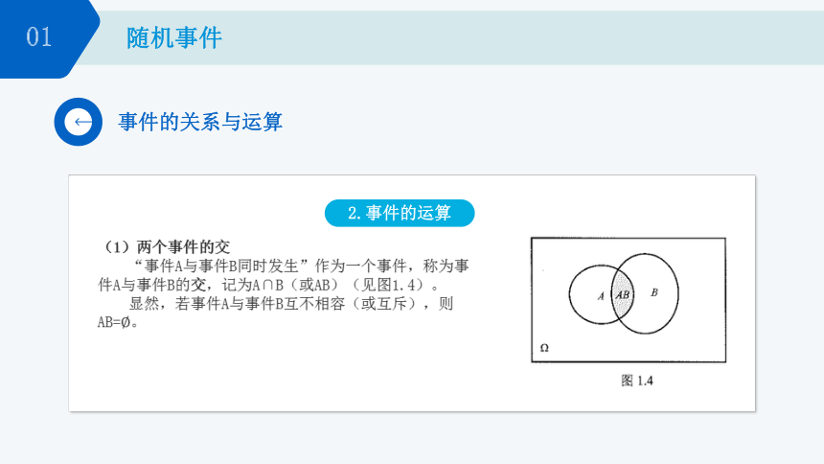The width and height of the screenshot is (824, 464).
Task: Click the white arrow inside the circle icon
Action: [x=82, y=122]
